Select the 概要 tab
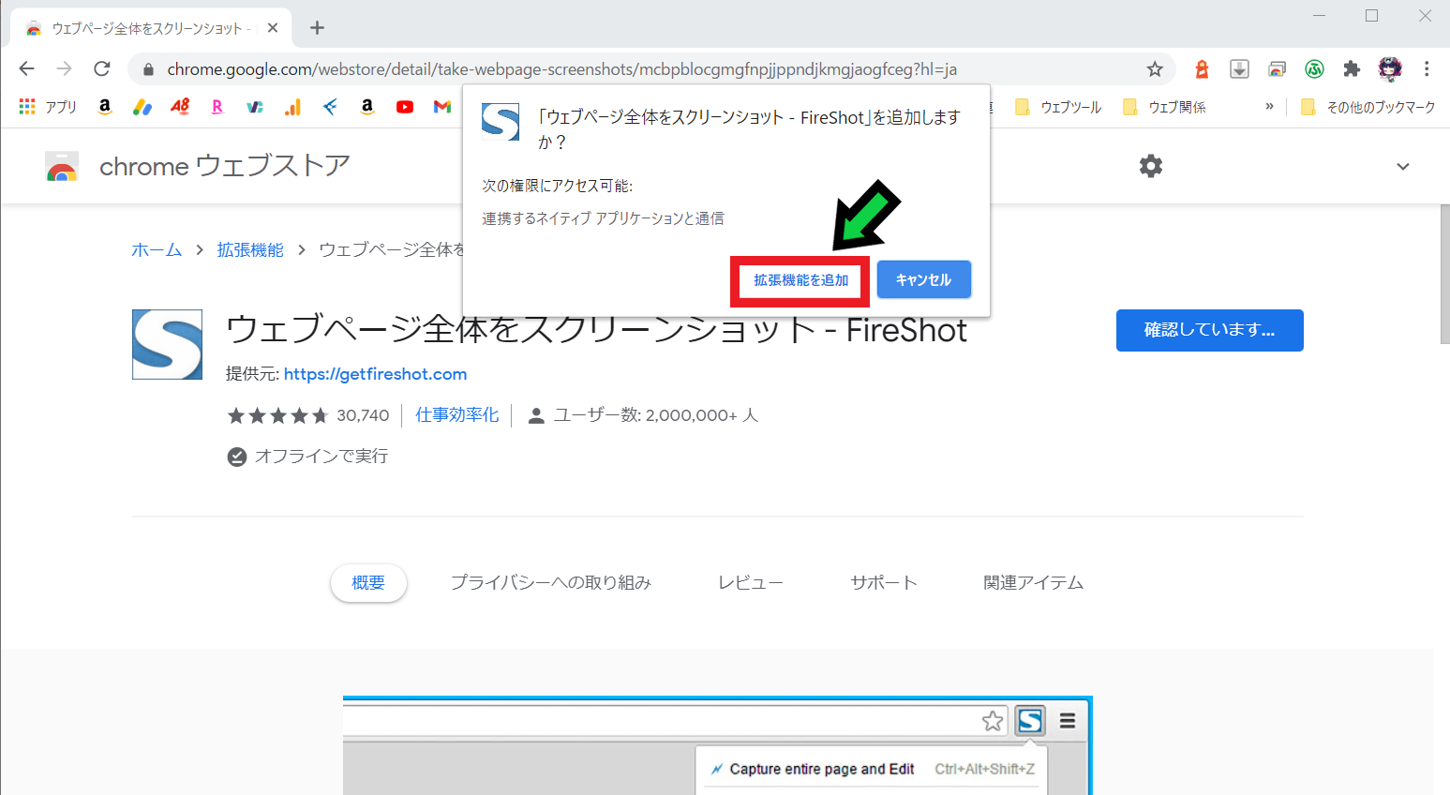The height and width of the screenshot is (795, 1450). (x=368, y=583)
